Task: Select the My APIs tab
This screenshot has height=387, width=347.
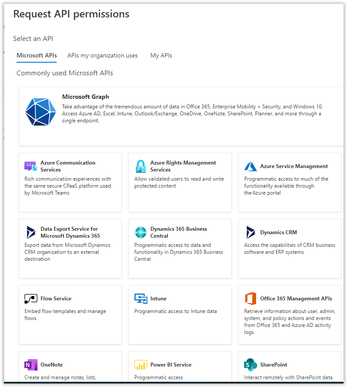Action: coord(161,56)
